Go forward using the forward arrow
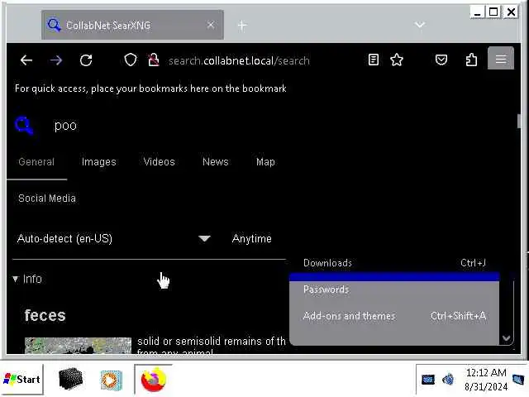 56,60
